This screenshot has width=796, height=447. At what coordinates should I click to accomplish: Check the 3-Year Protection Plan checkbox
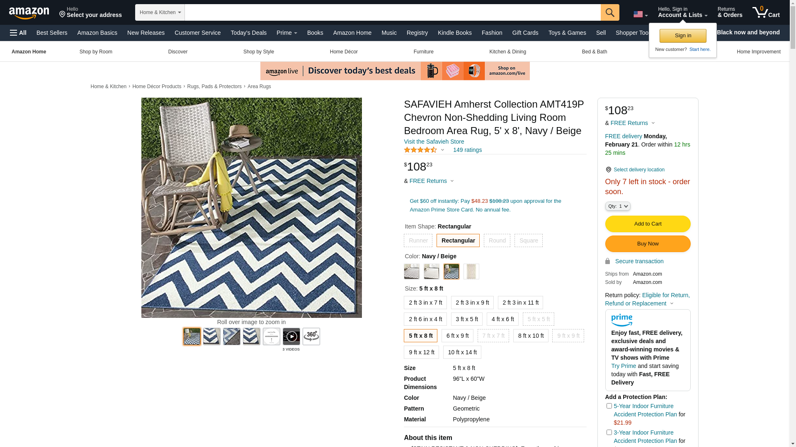coord(609,433)
